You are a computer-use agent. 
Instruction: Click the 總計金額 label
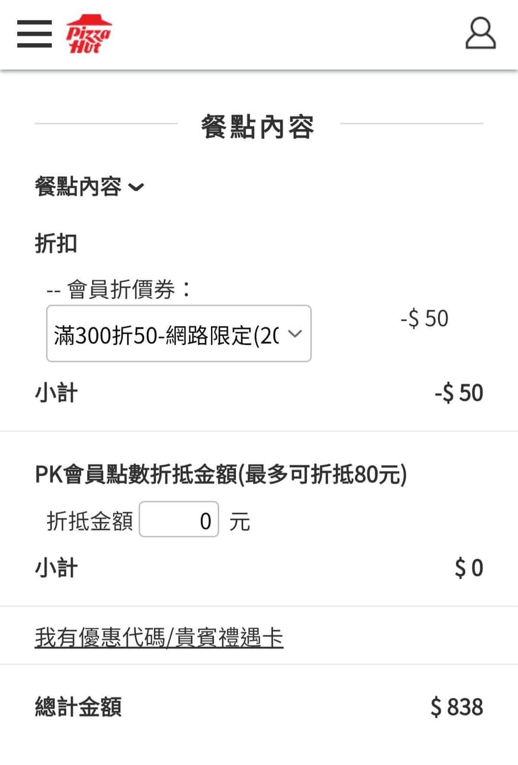pos(78,707)
